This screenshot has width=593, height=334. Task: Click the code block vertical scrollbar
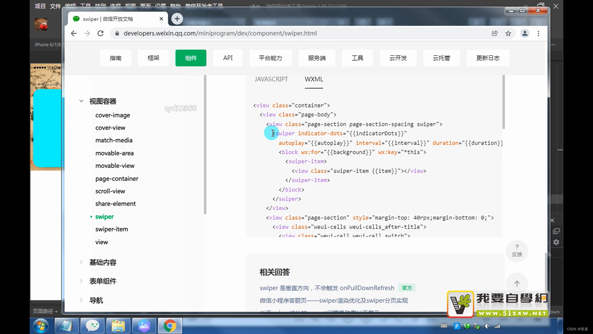pos(503,102)
